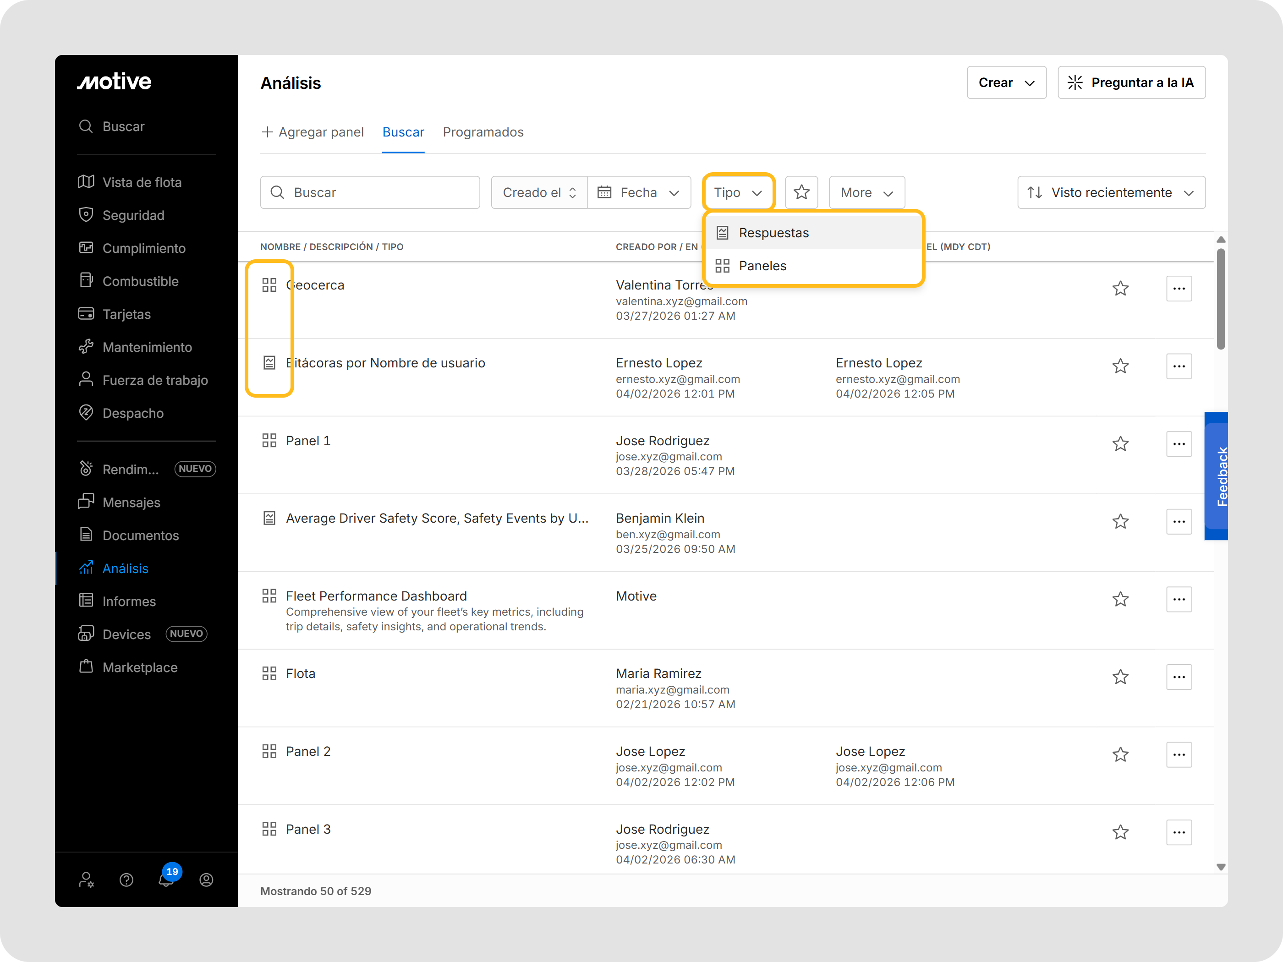Open the user profile icon in sidebar footer
Viewport: 1283px width, 962px height.
(x=207, y=880)
